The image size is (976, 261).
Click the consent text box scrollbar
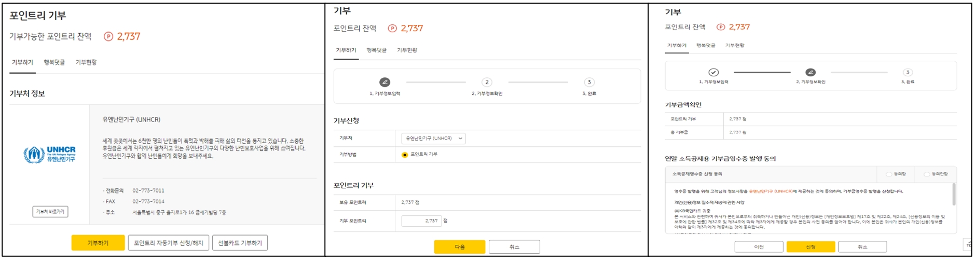[954, 195]
